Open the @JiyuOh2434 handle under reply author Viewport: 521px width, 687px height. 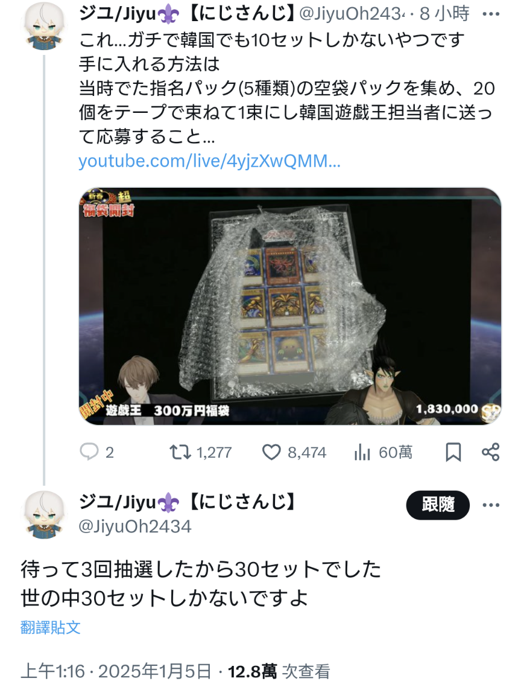[135, 526]
